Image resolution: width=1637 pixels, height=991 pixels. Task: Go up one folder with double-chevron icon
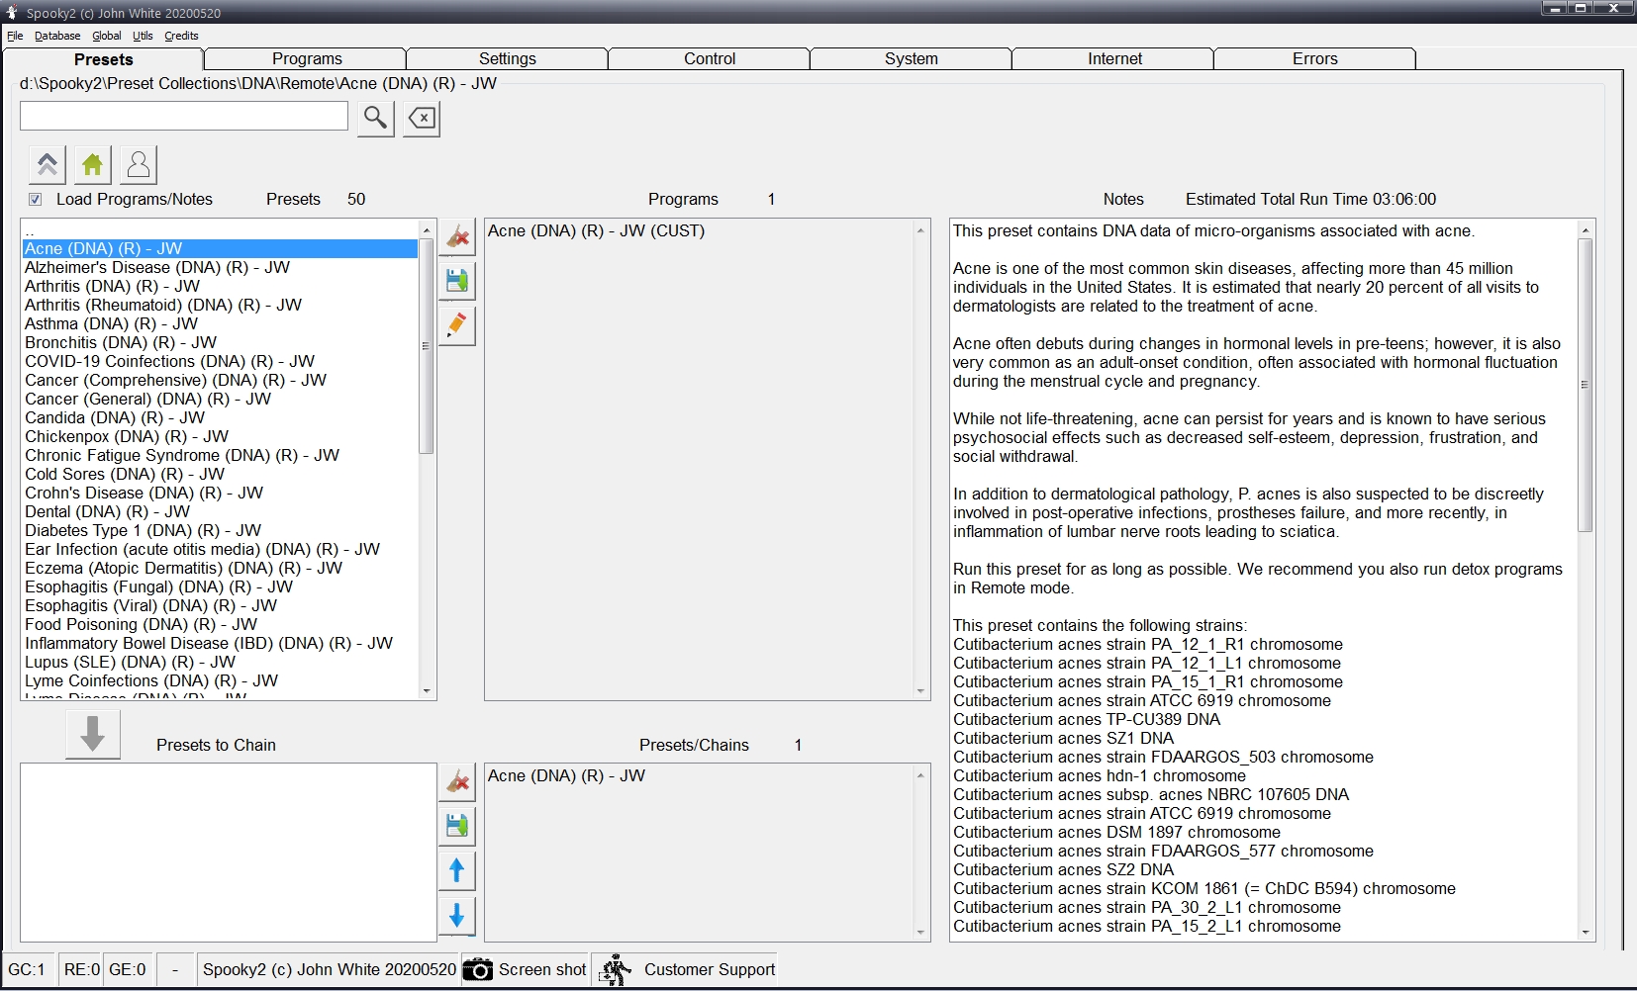point(47,165)
